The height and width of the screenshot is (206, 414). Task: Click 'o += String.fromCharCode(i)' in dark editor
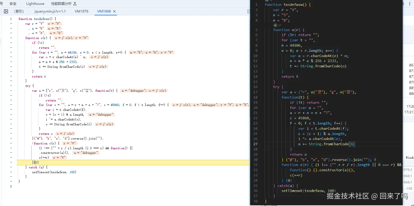327,144
